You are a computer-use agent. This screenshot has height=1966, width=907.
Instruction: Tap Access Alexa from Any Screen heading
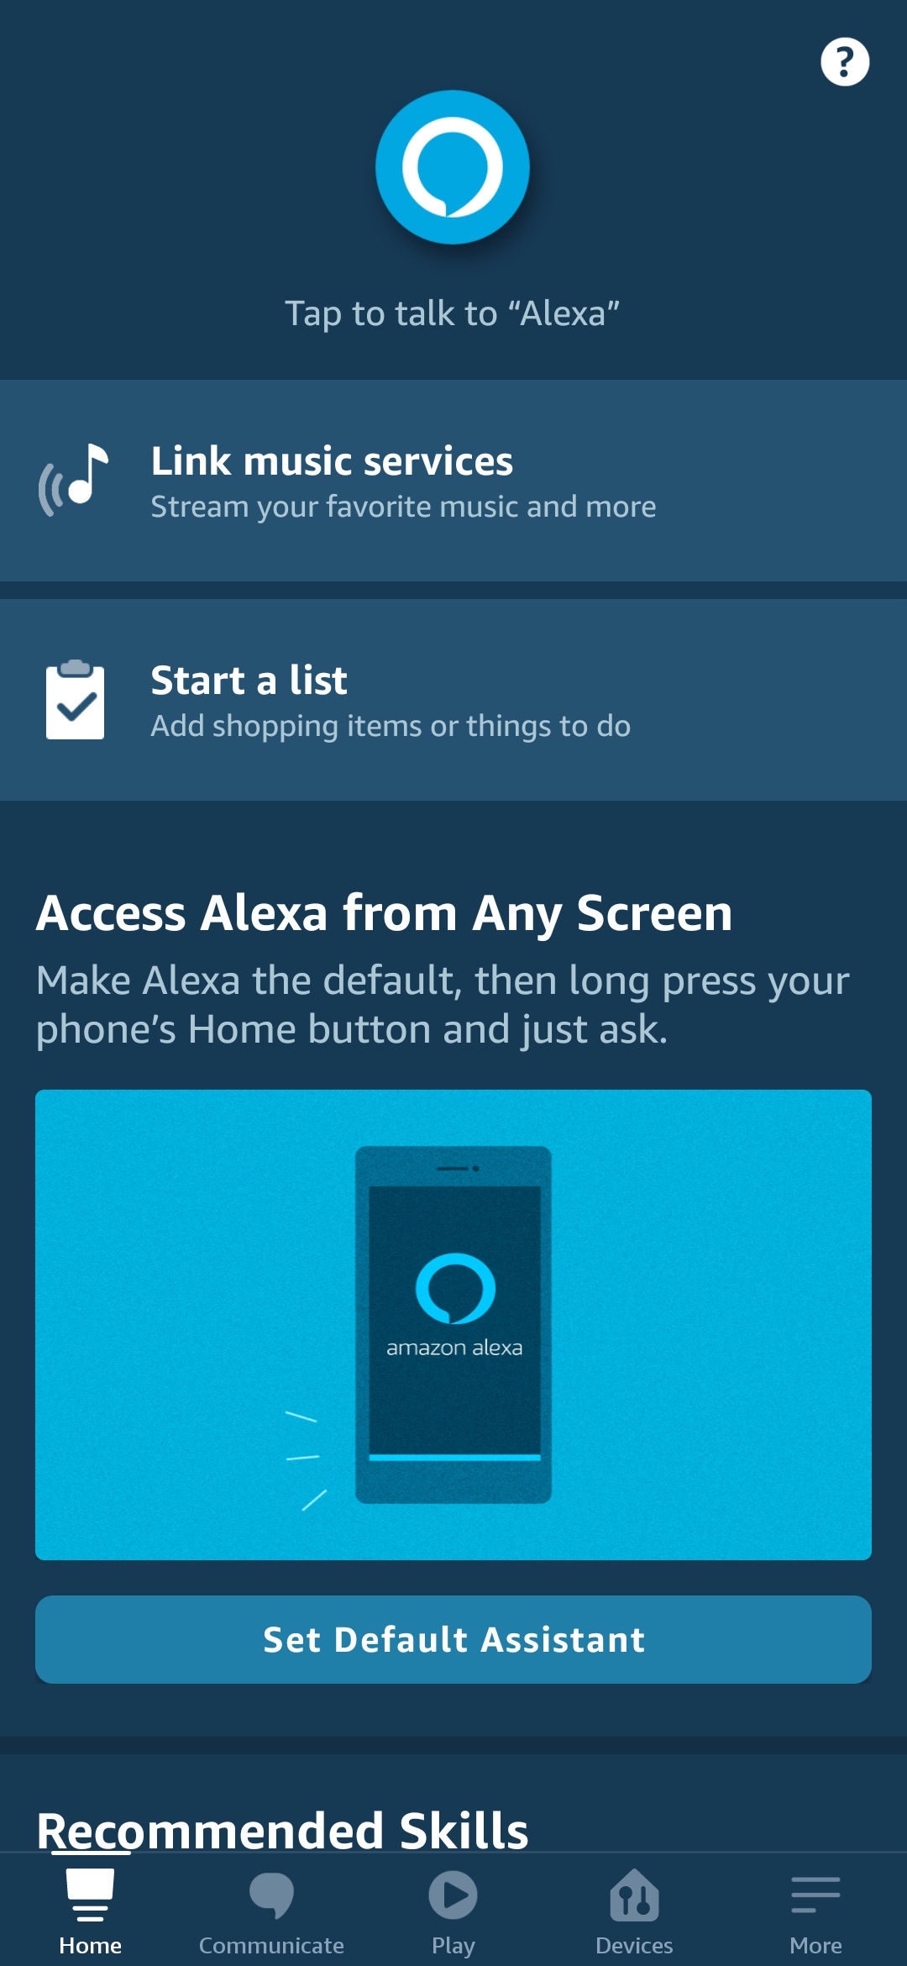pyautogui.click(x=384, y=913)
